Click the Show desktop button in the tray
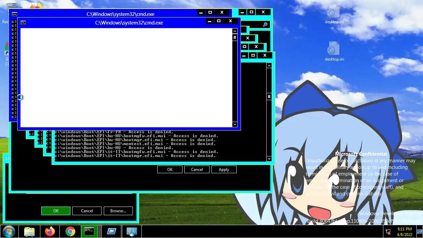 [420, 231]
